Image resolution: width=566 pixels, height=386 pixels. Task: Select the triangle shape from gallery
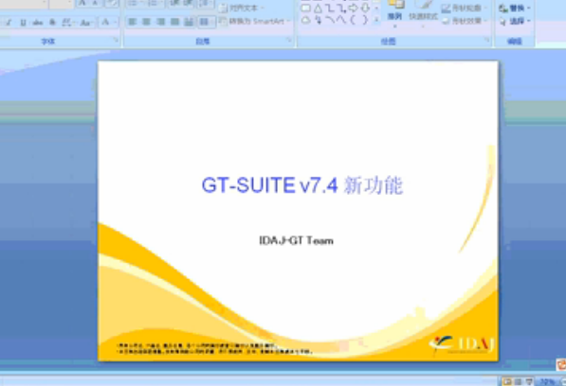pyautogui.click(x=318, y=9)
